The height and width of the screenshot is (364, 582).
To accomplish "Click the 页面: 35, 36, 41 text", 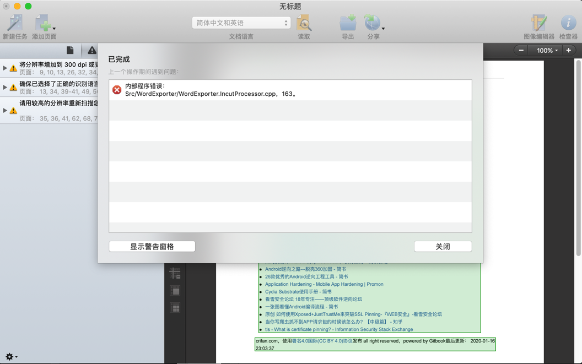I will 58,118.
